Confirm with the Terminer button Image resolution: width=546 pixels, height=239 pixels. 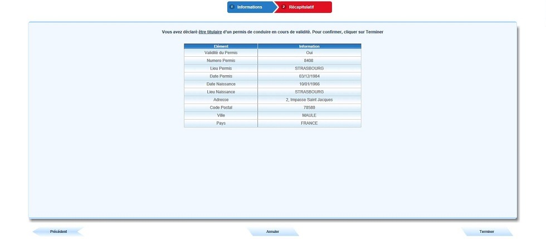(x=486, y=232)
